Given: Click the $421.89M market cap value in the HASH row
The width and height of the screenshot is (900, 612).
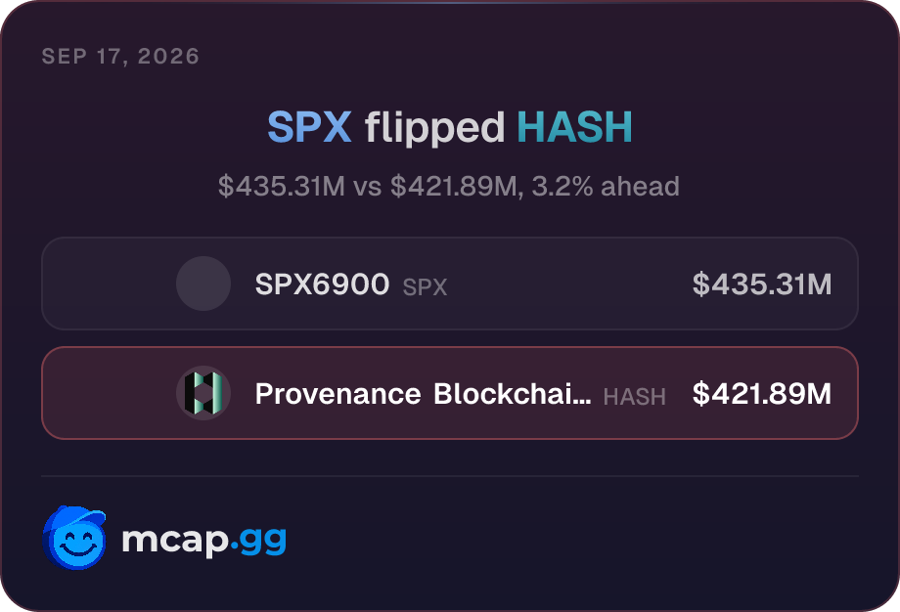Looking at the screenshot, I should click(x=762, y=393).
